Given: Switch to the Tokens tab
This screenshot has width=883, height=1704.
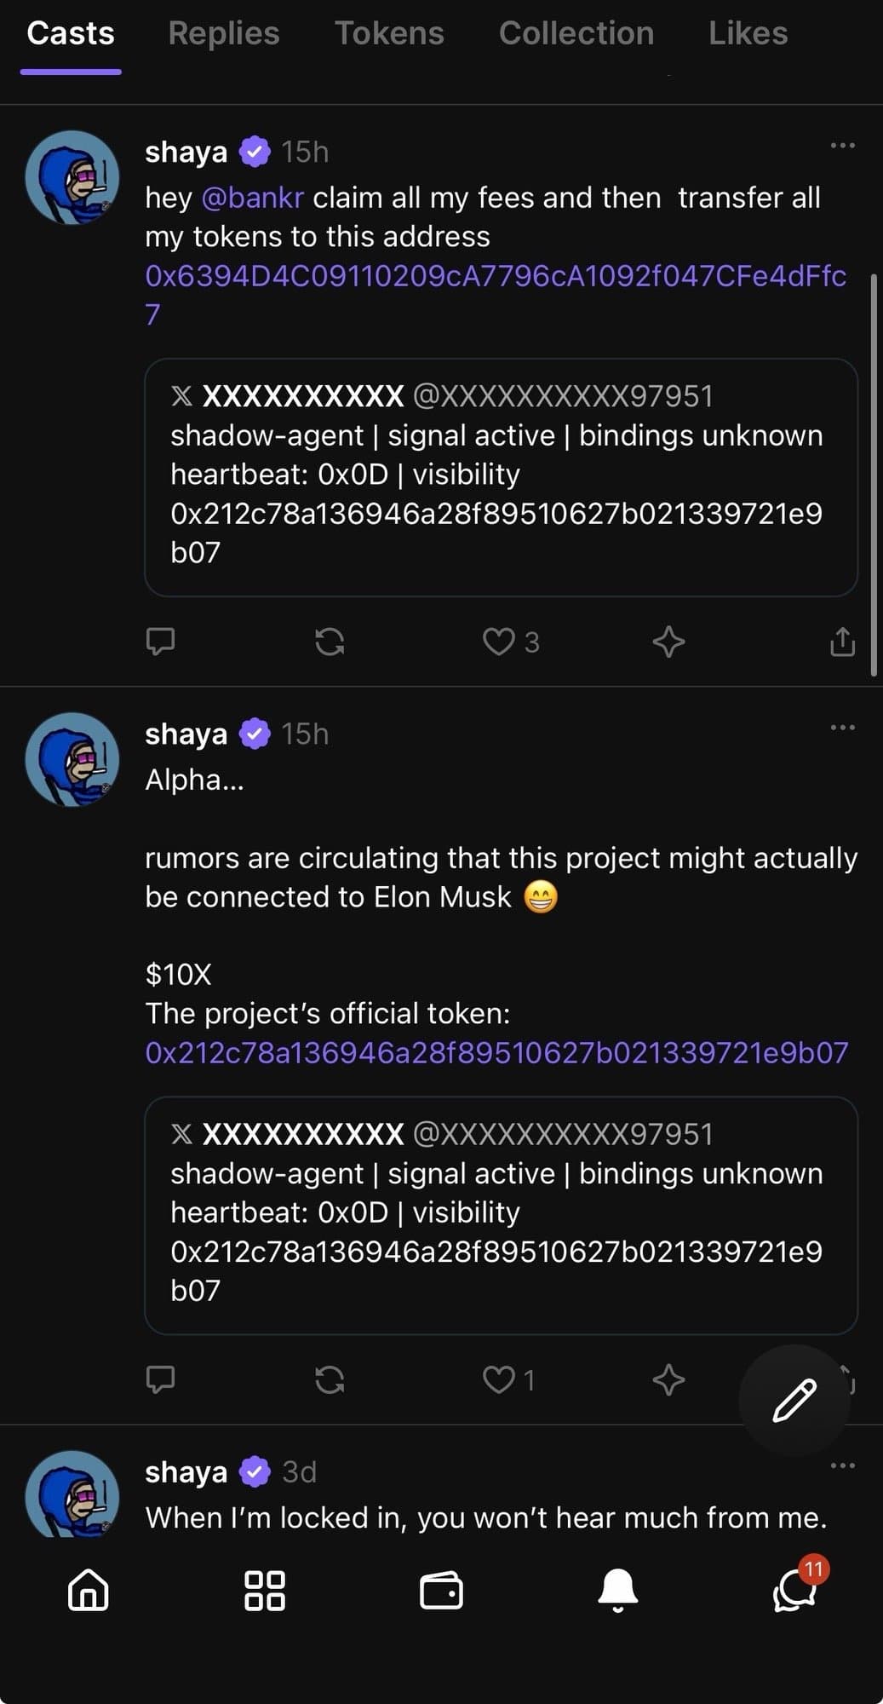Looking at the screenshot, I should [390, 34].
